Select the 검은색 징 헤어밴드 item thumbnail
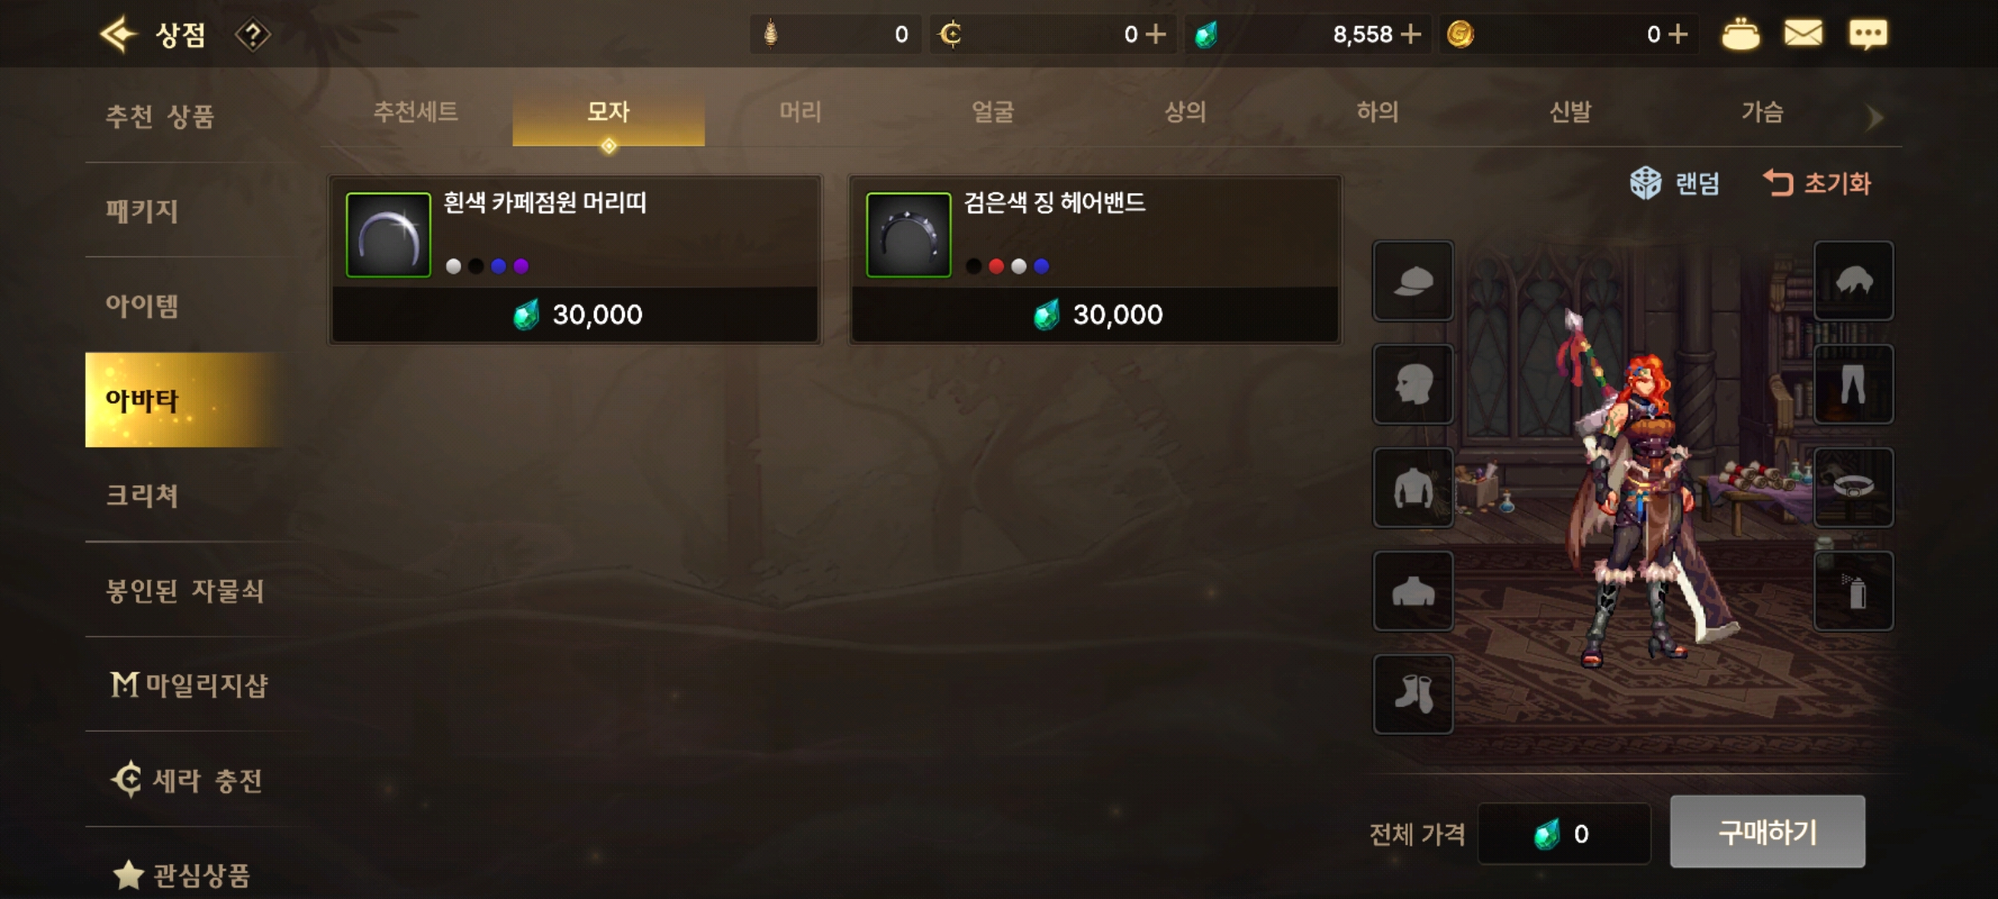 (908, 235)
